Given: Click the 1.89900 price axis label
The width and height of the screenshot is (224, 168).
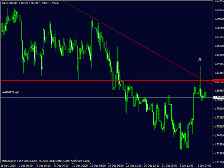Looking at the screenshot, I should pos(219,19).
